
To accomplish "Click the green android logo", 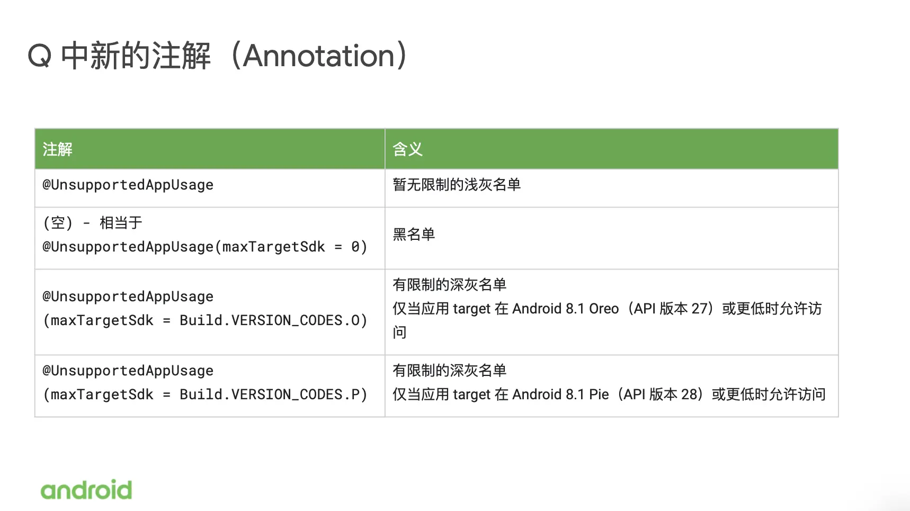I will coord(86,490).
